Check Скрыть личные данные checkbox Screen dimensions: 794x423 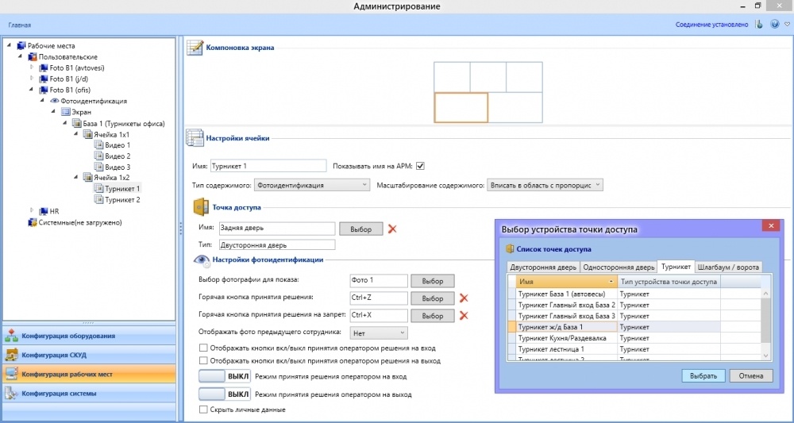pyautogui.click(x=203, y=410)
